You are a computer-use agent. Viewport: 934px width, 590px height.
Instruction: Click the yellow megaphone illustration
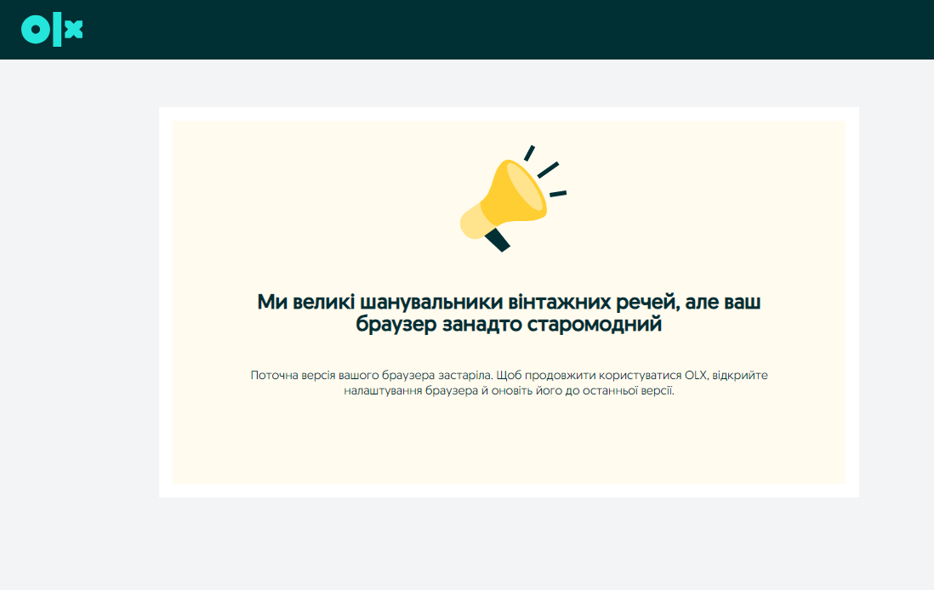(x=513, y=196)
